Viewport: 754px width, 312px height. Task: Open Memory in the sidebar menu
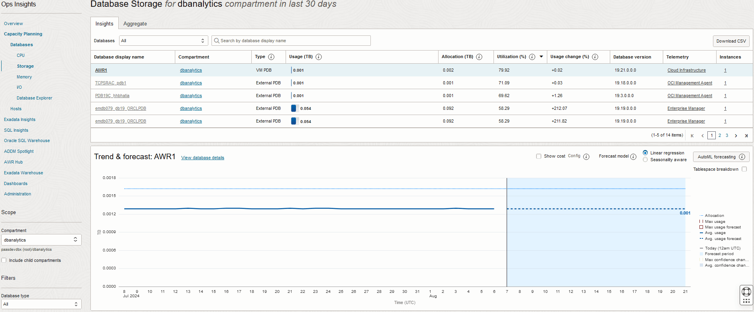24,77
